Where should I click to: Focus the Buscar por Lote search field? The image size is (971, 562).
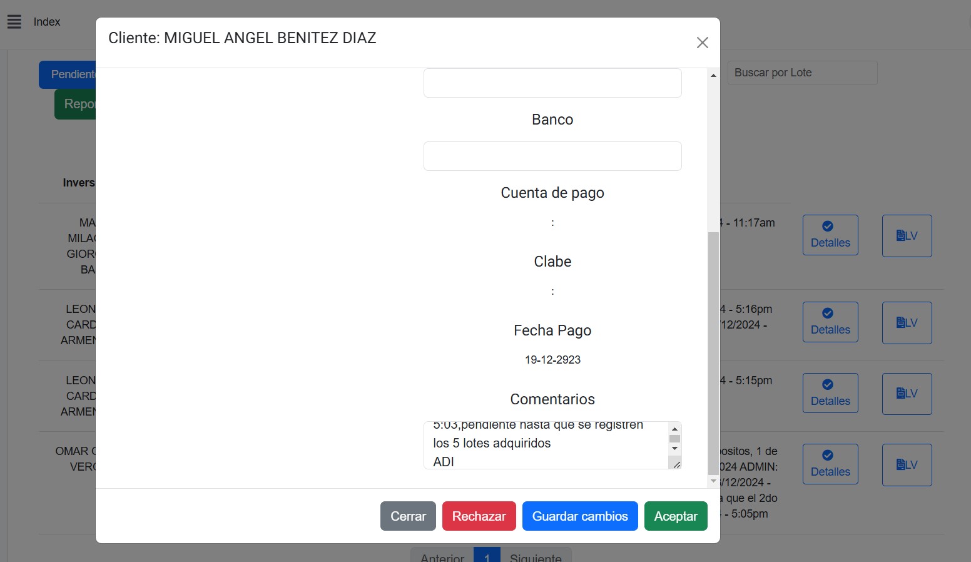[801, 73]
